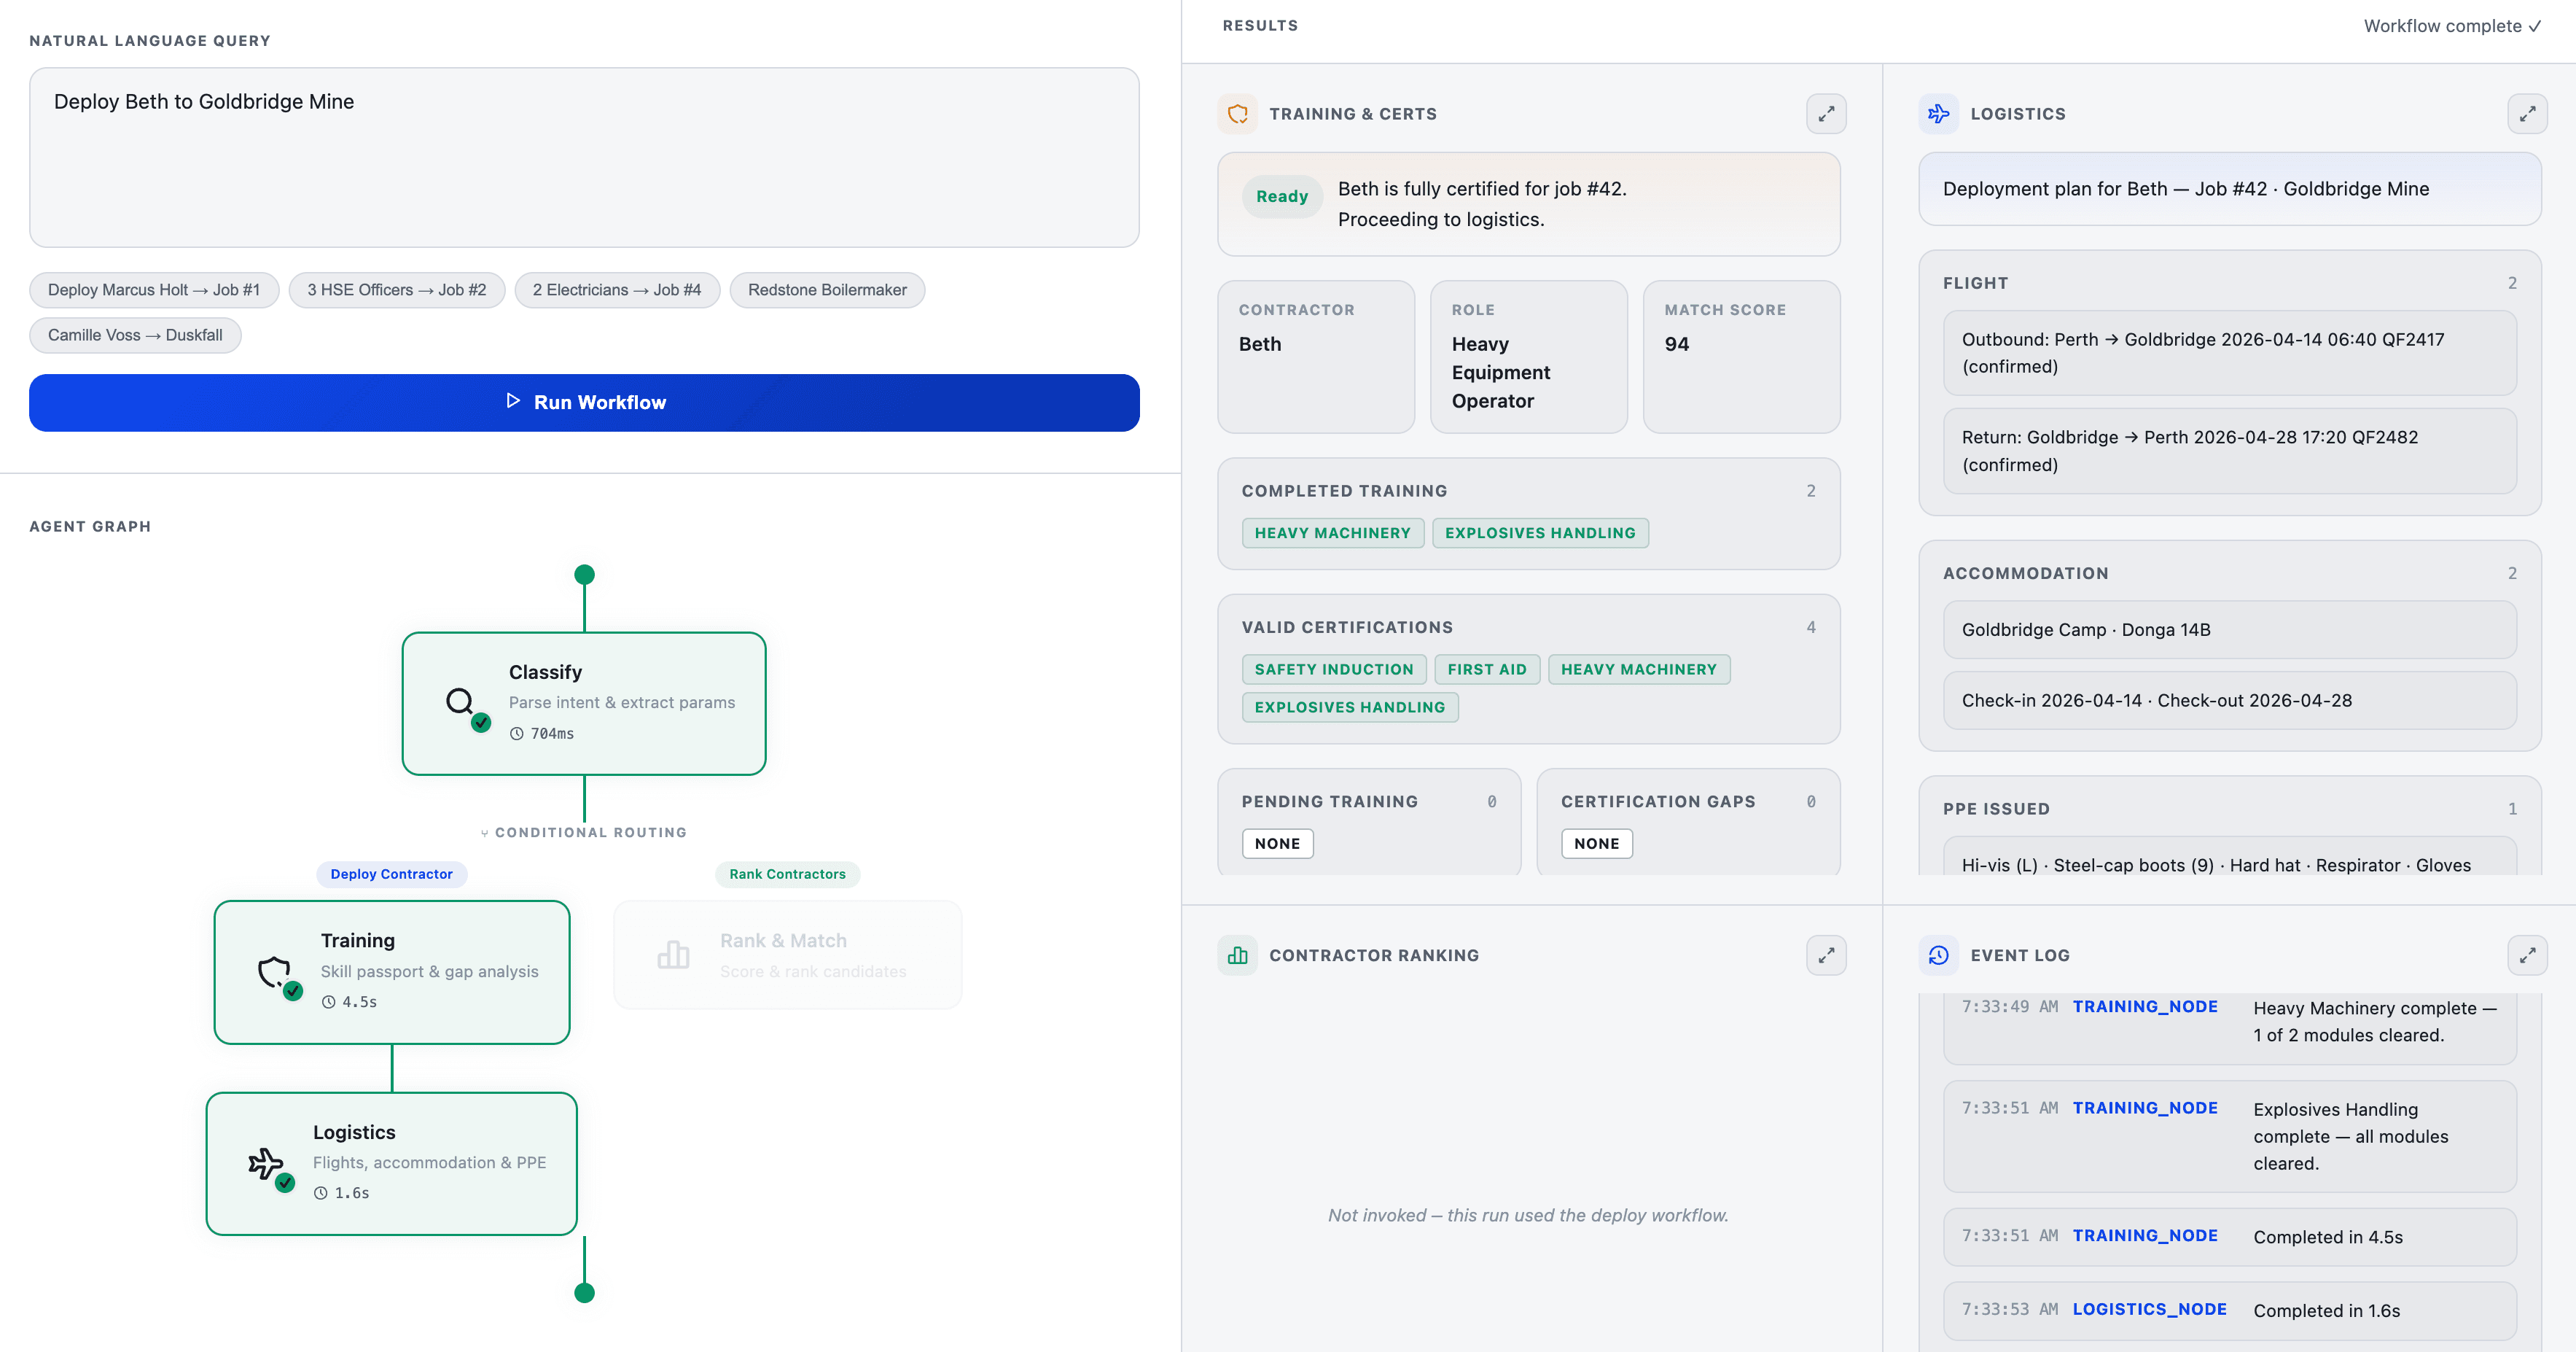
Task: Open the Rank Contractors branch label
Action: pos(787,873)
